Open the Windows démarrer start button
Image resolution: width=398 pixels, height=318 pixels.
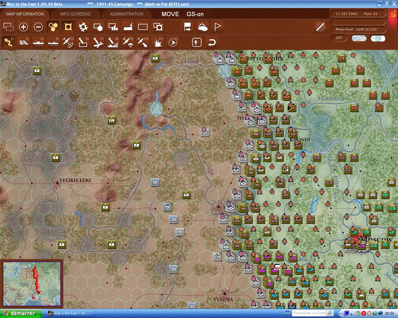tap(21, 313)
